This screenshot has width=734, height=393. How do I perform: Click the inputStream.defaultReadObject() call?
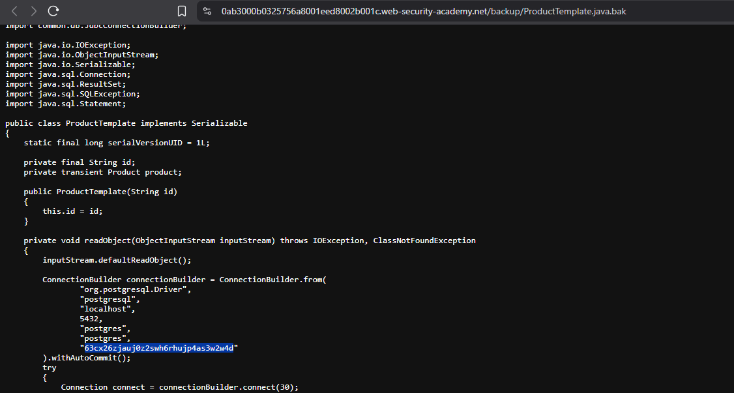point(117,260)
